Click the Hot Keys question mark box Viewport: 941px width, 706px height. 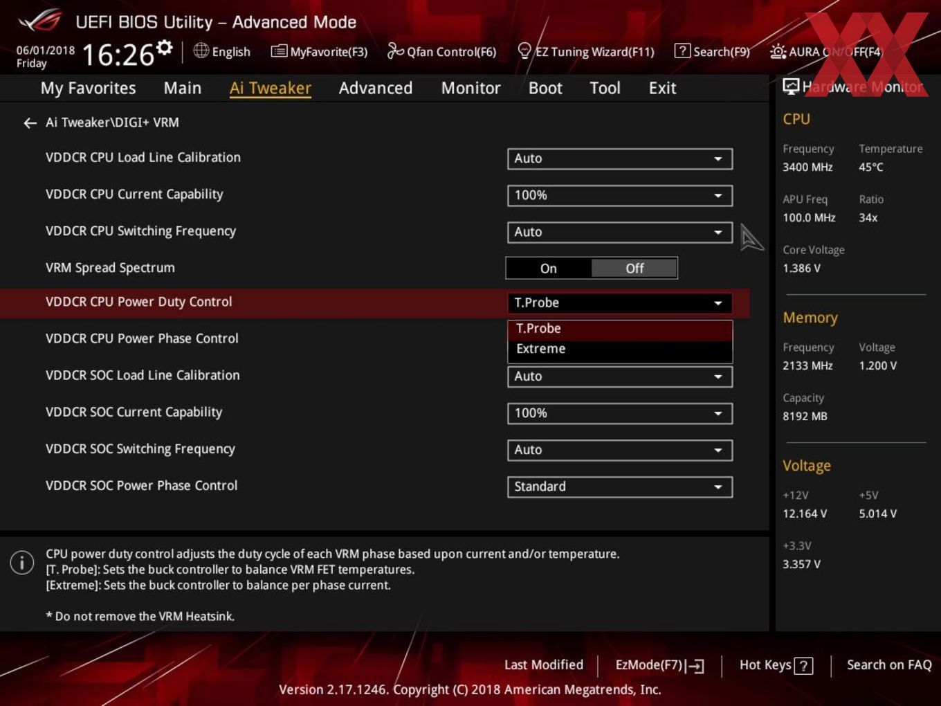(803, 666)
